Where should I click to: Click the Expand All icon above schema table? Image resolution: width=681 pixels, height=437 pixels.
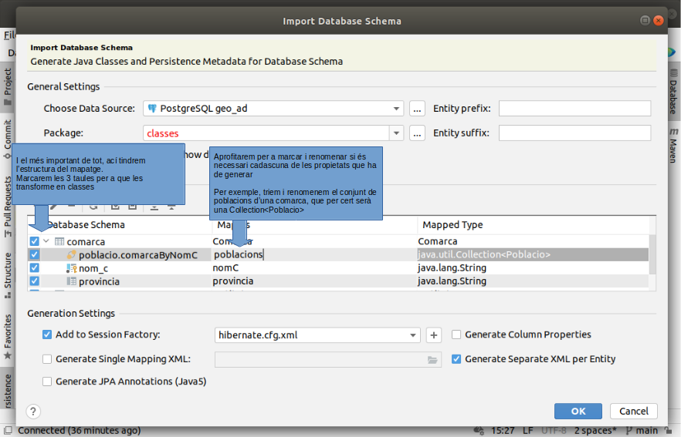(x=154, y=207)
